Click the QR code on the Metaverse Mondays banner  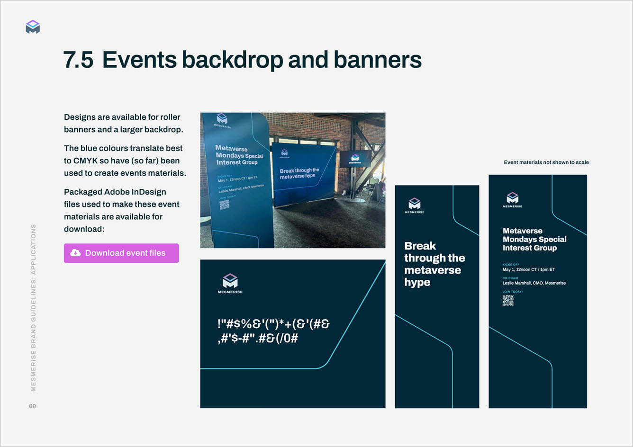pyautogui.click(x=508, y=300)
